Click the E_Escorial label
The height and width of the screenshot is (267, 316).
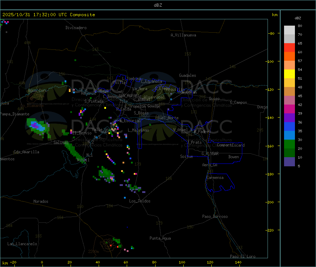coord(130,121)
